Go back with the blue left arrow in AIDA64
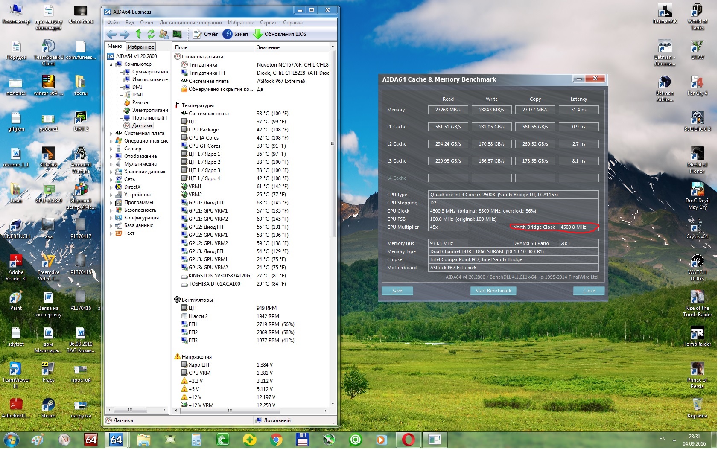This screenshot has height=449, width=718. tap(112, 34)
